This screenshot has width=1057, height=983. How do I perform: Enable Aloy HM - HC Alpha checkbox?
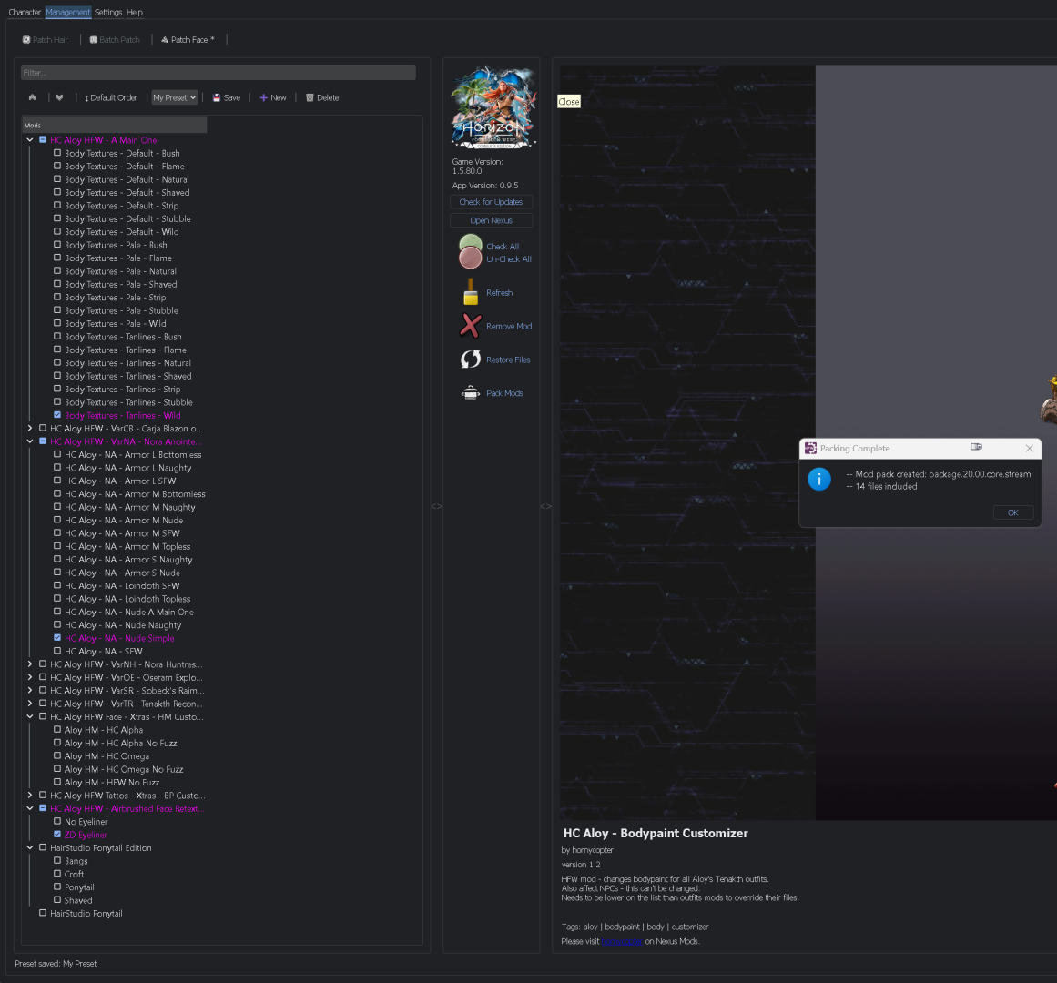[x=57, y=730]
